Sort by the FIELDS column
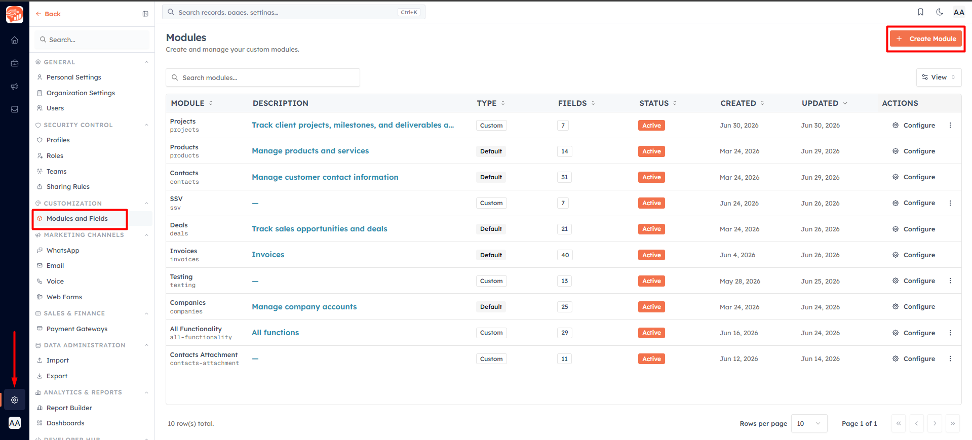The width and height of the screenshot is (972, 440). pos(576,103)
